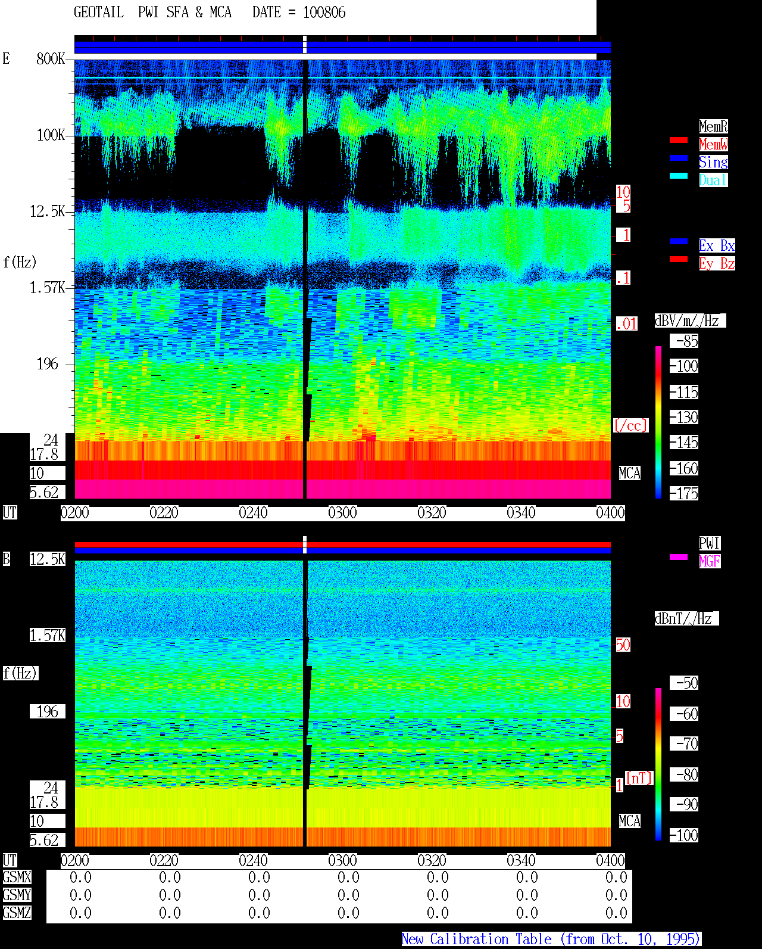Image resolution: width=762 pixels, height=949 pixels.
Task: Select the MemR legend label
Action: [713, 126]
